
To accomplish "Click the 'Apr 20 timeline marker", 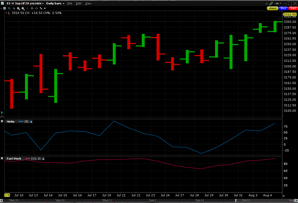I will [60, 200].
